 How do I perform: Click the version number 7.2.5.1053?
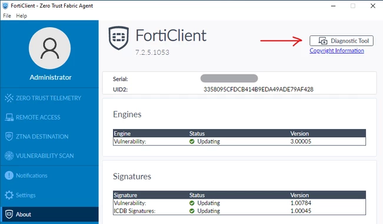(x=152, y=52)
